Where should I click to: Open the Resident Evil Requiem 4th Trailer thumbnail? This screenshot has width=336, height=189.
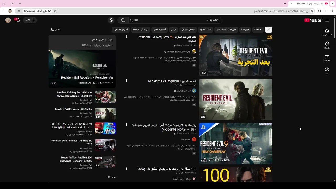coord(105,113)
